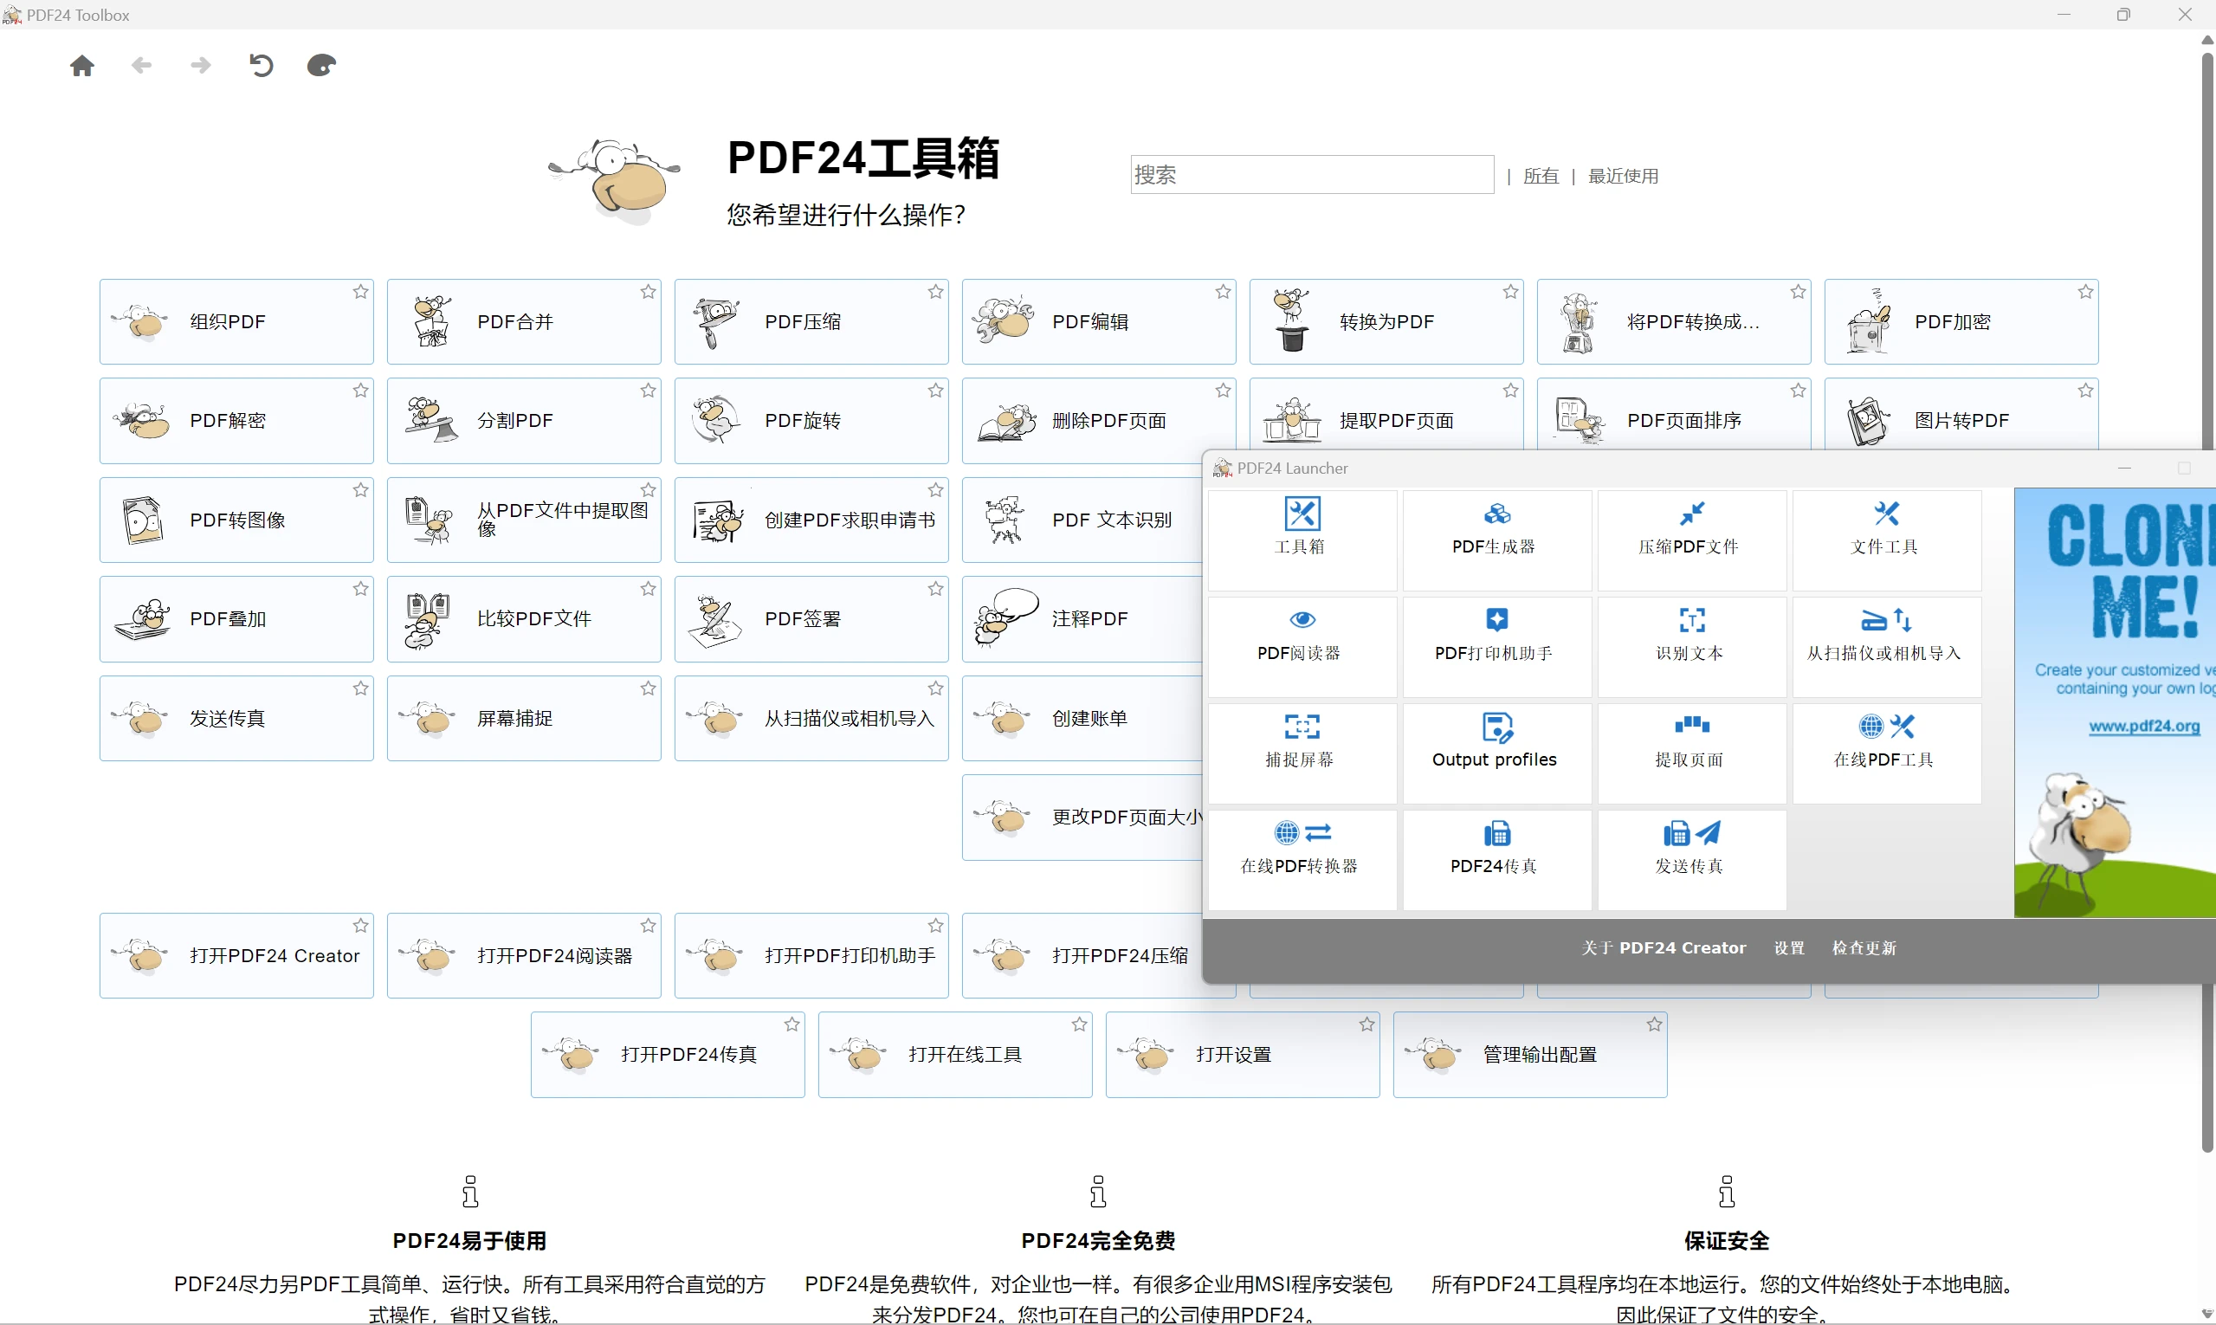Favorite the PDF编辑 tile star
The image size is (2216, 1325).
[1224, 292]
